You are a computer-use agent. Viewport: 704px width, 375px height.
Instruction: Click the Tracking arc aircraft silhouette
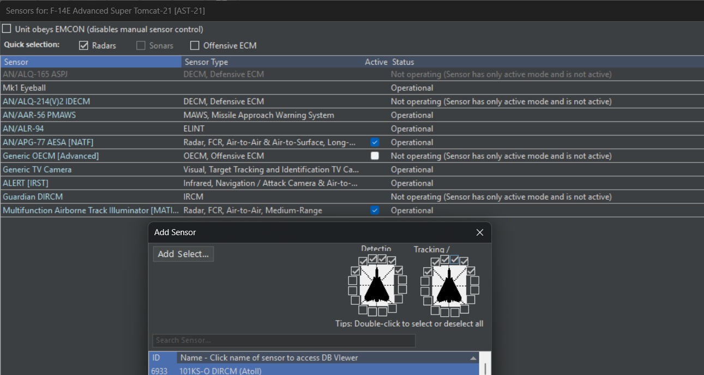click(x=448, y=288)
